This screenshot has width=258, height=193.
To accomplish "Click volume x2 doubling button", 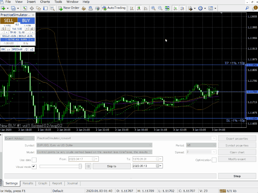I will pos(32,29).
